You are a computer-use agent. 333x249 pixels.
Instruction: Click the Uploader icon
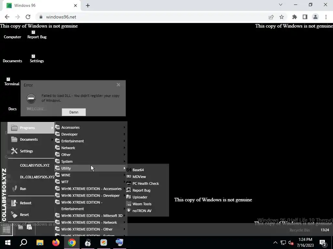pyautogui.click(x=129, y=197)
